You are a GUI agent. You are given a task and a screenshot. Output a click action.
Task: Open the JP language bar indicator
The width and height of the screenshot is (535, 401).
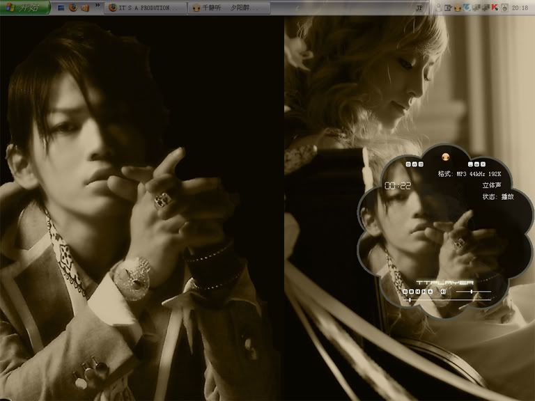coord(419,8)
